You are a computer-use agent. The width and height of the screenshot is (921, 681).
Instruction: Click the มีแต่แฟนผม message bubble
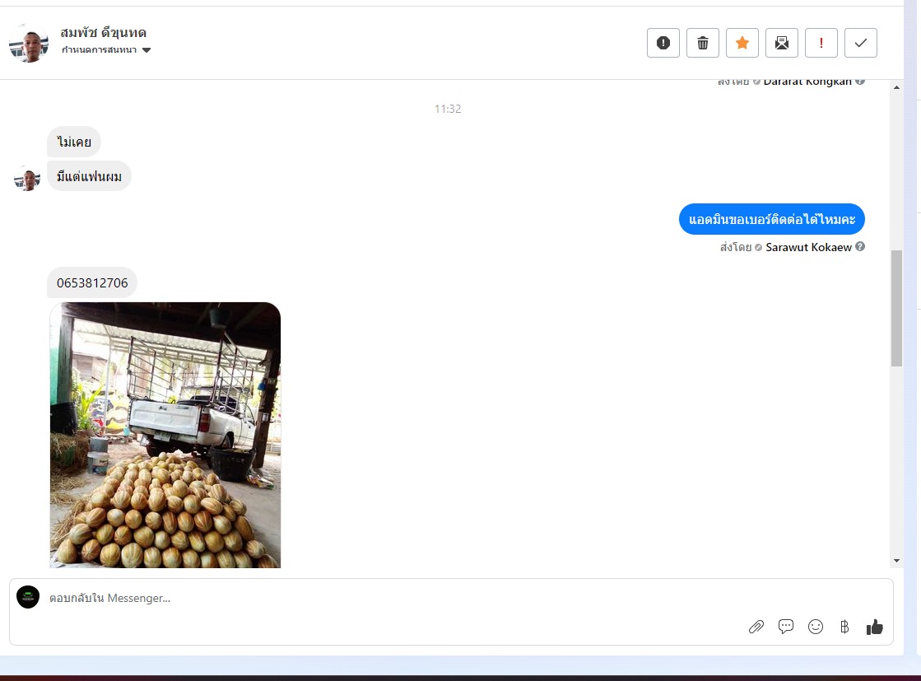pyautogui.click(x=89, y=176)
